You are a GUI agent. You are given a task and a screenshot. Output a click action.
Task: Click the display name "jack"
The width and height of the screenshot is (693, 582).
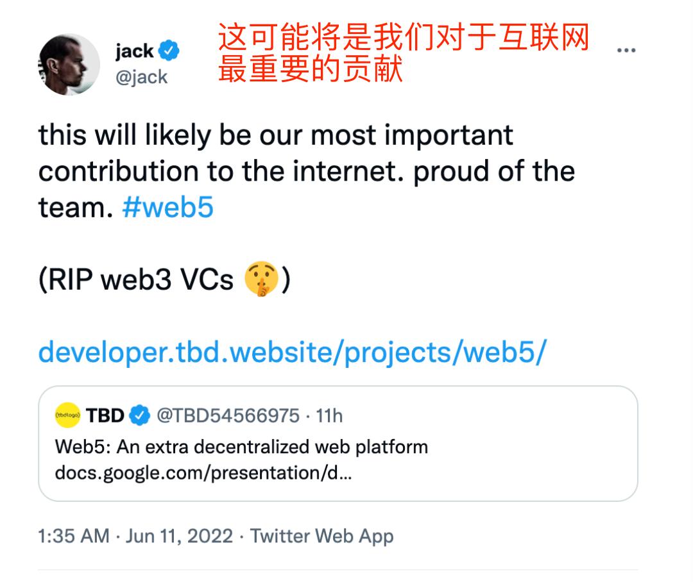point(134,51)
